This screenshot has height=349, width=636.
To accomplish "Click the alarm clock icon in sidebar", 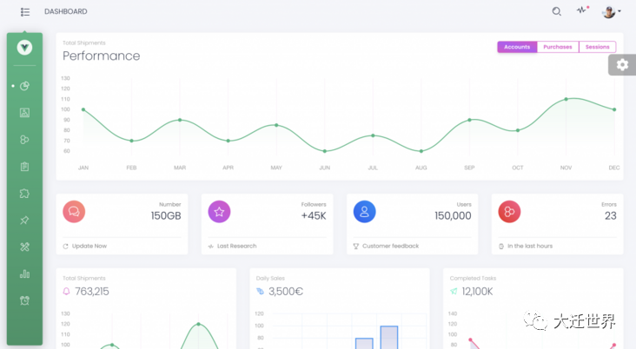I will [25, 300].
